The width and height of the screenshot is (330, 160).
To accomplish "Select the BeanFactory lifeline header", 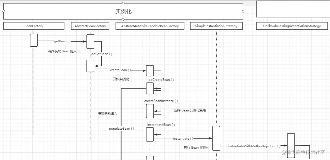I will point(33,26).
